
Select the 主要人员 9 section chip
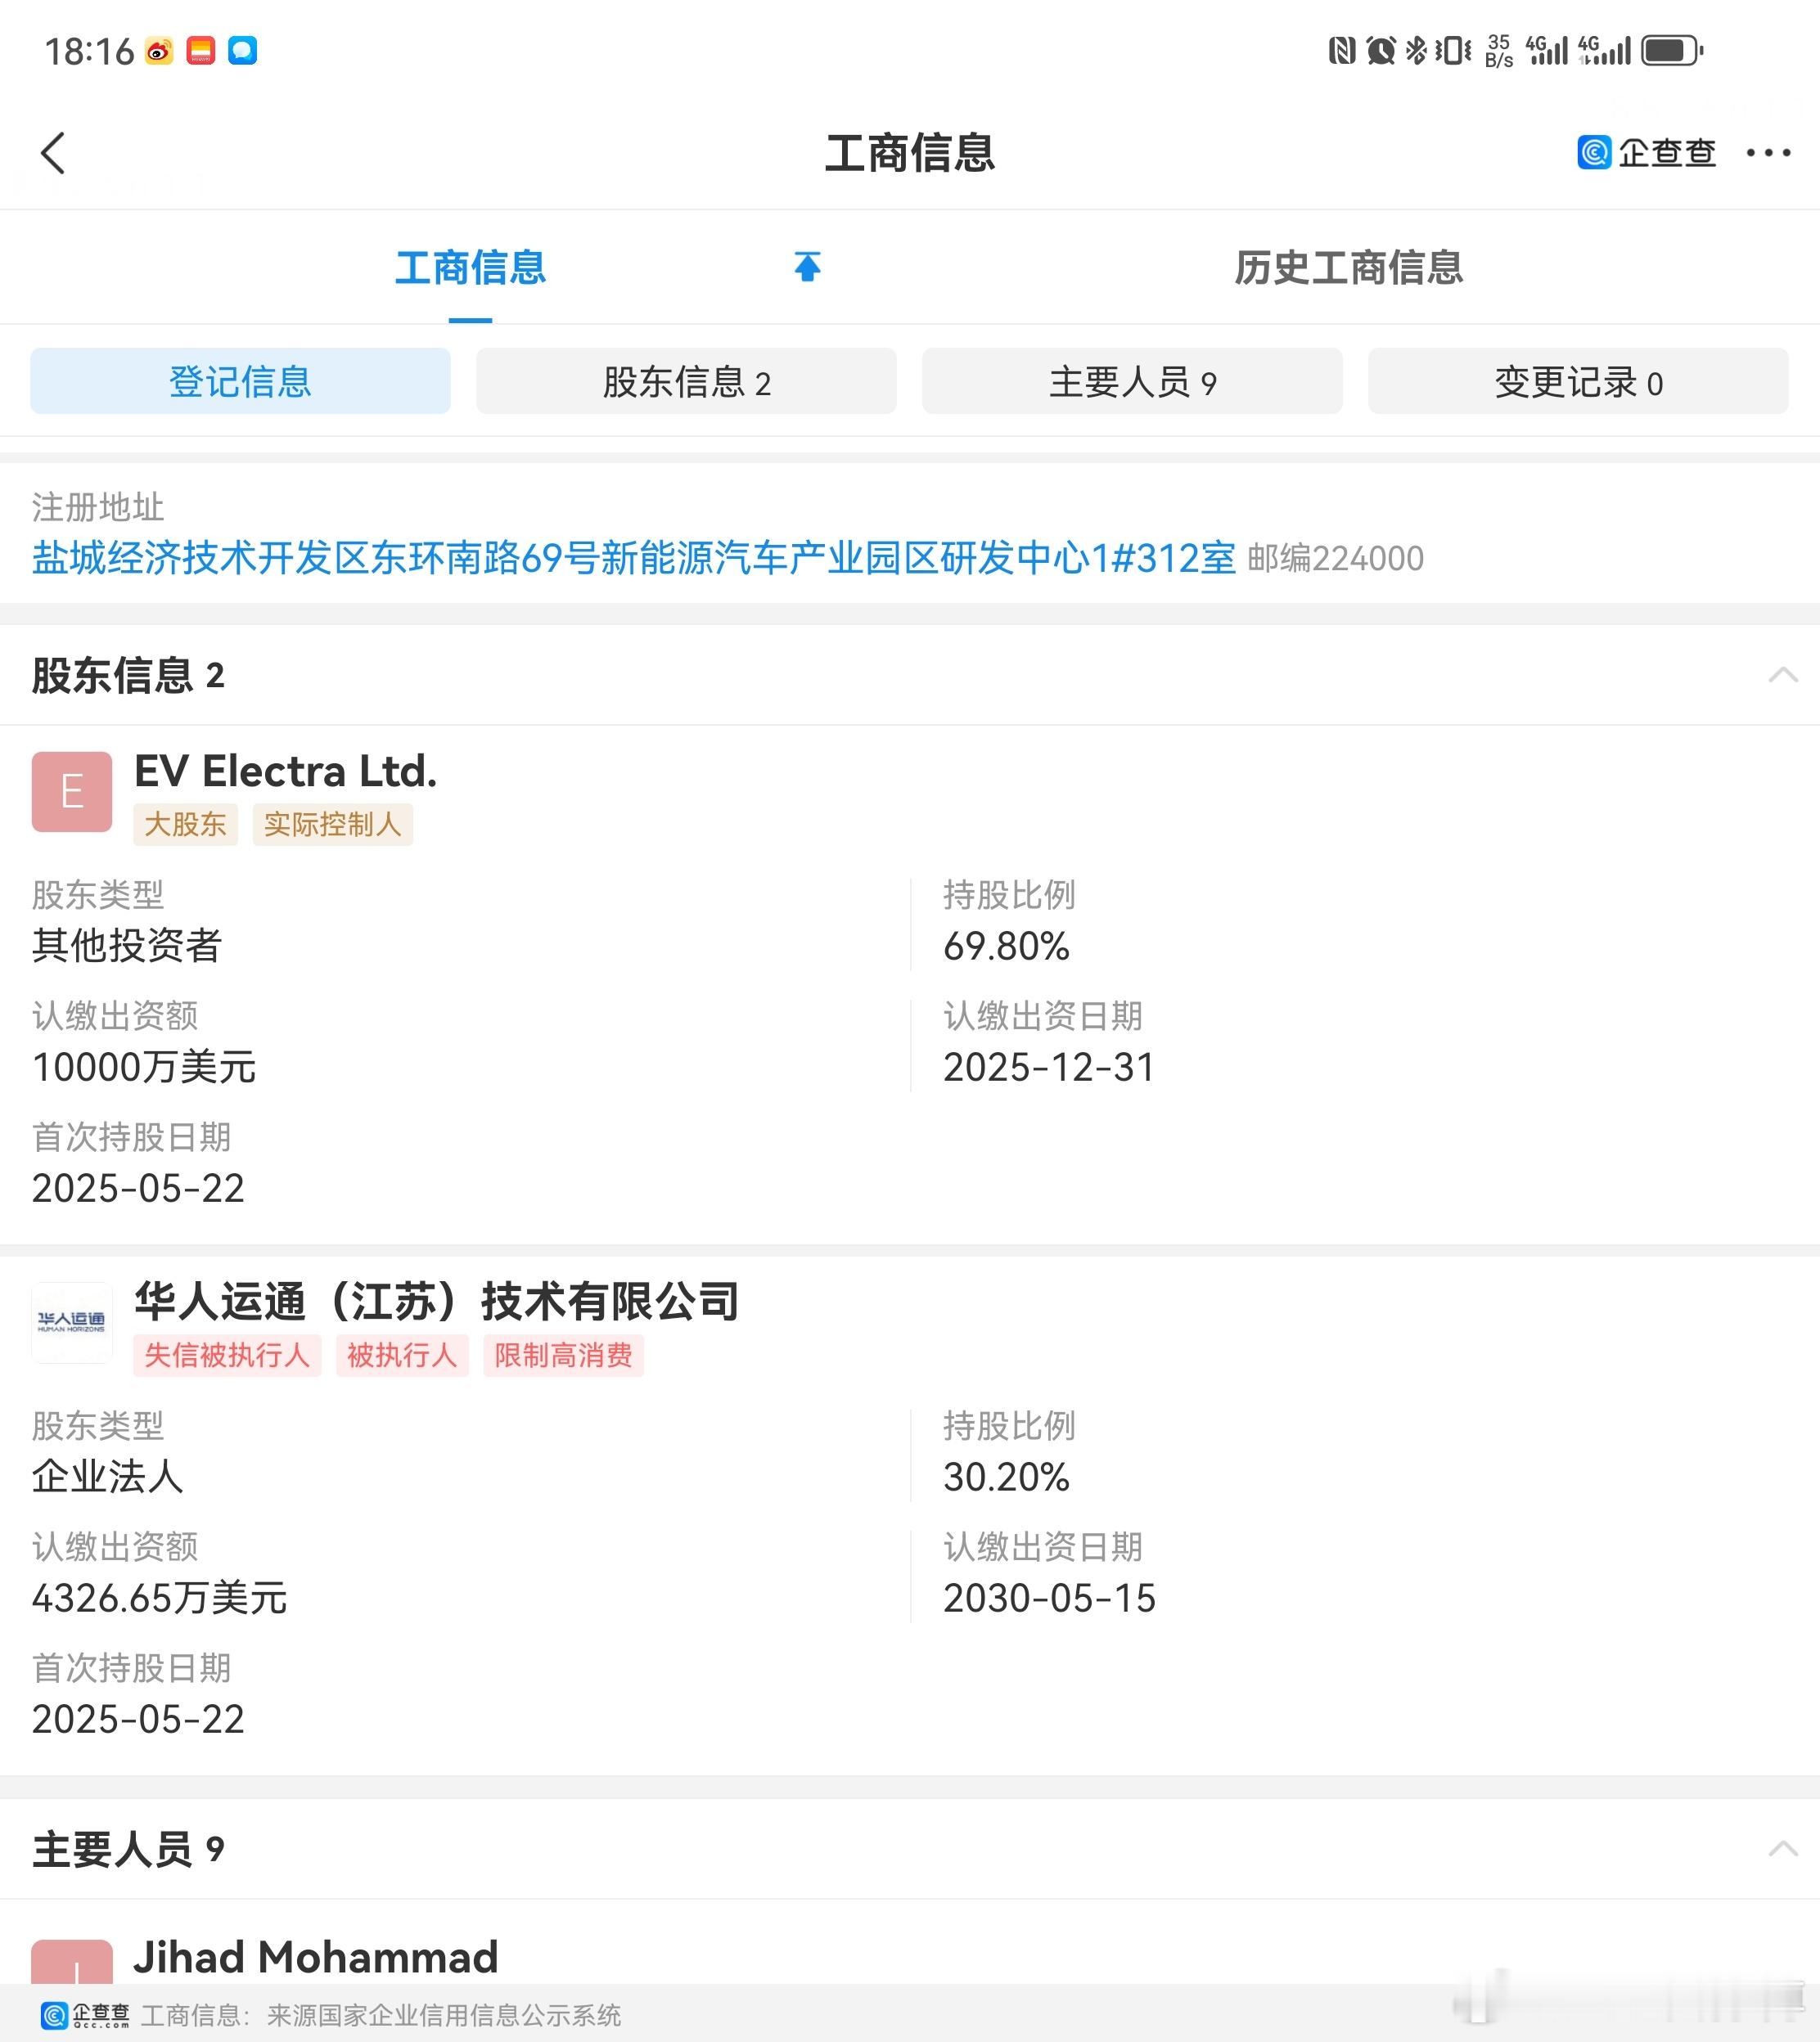(1132, 380)
